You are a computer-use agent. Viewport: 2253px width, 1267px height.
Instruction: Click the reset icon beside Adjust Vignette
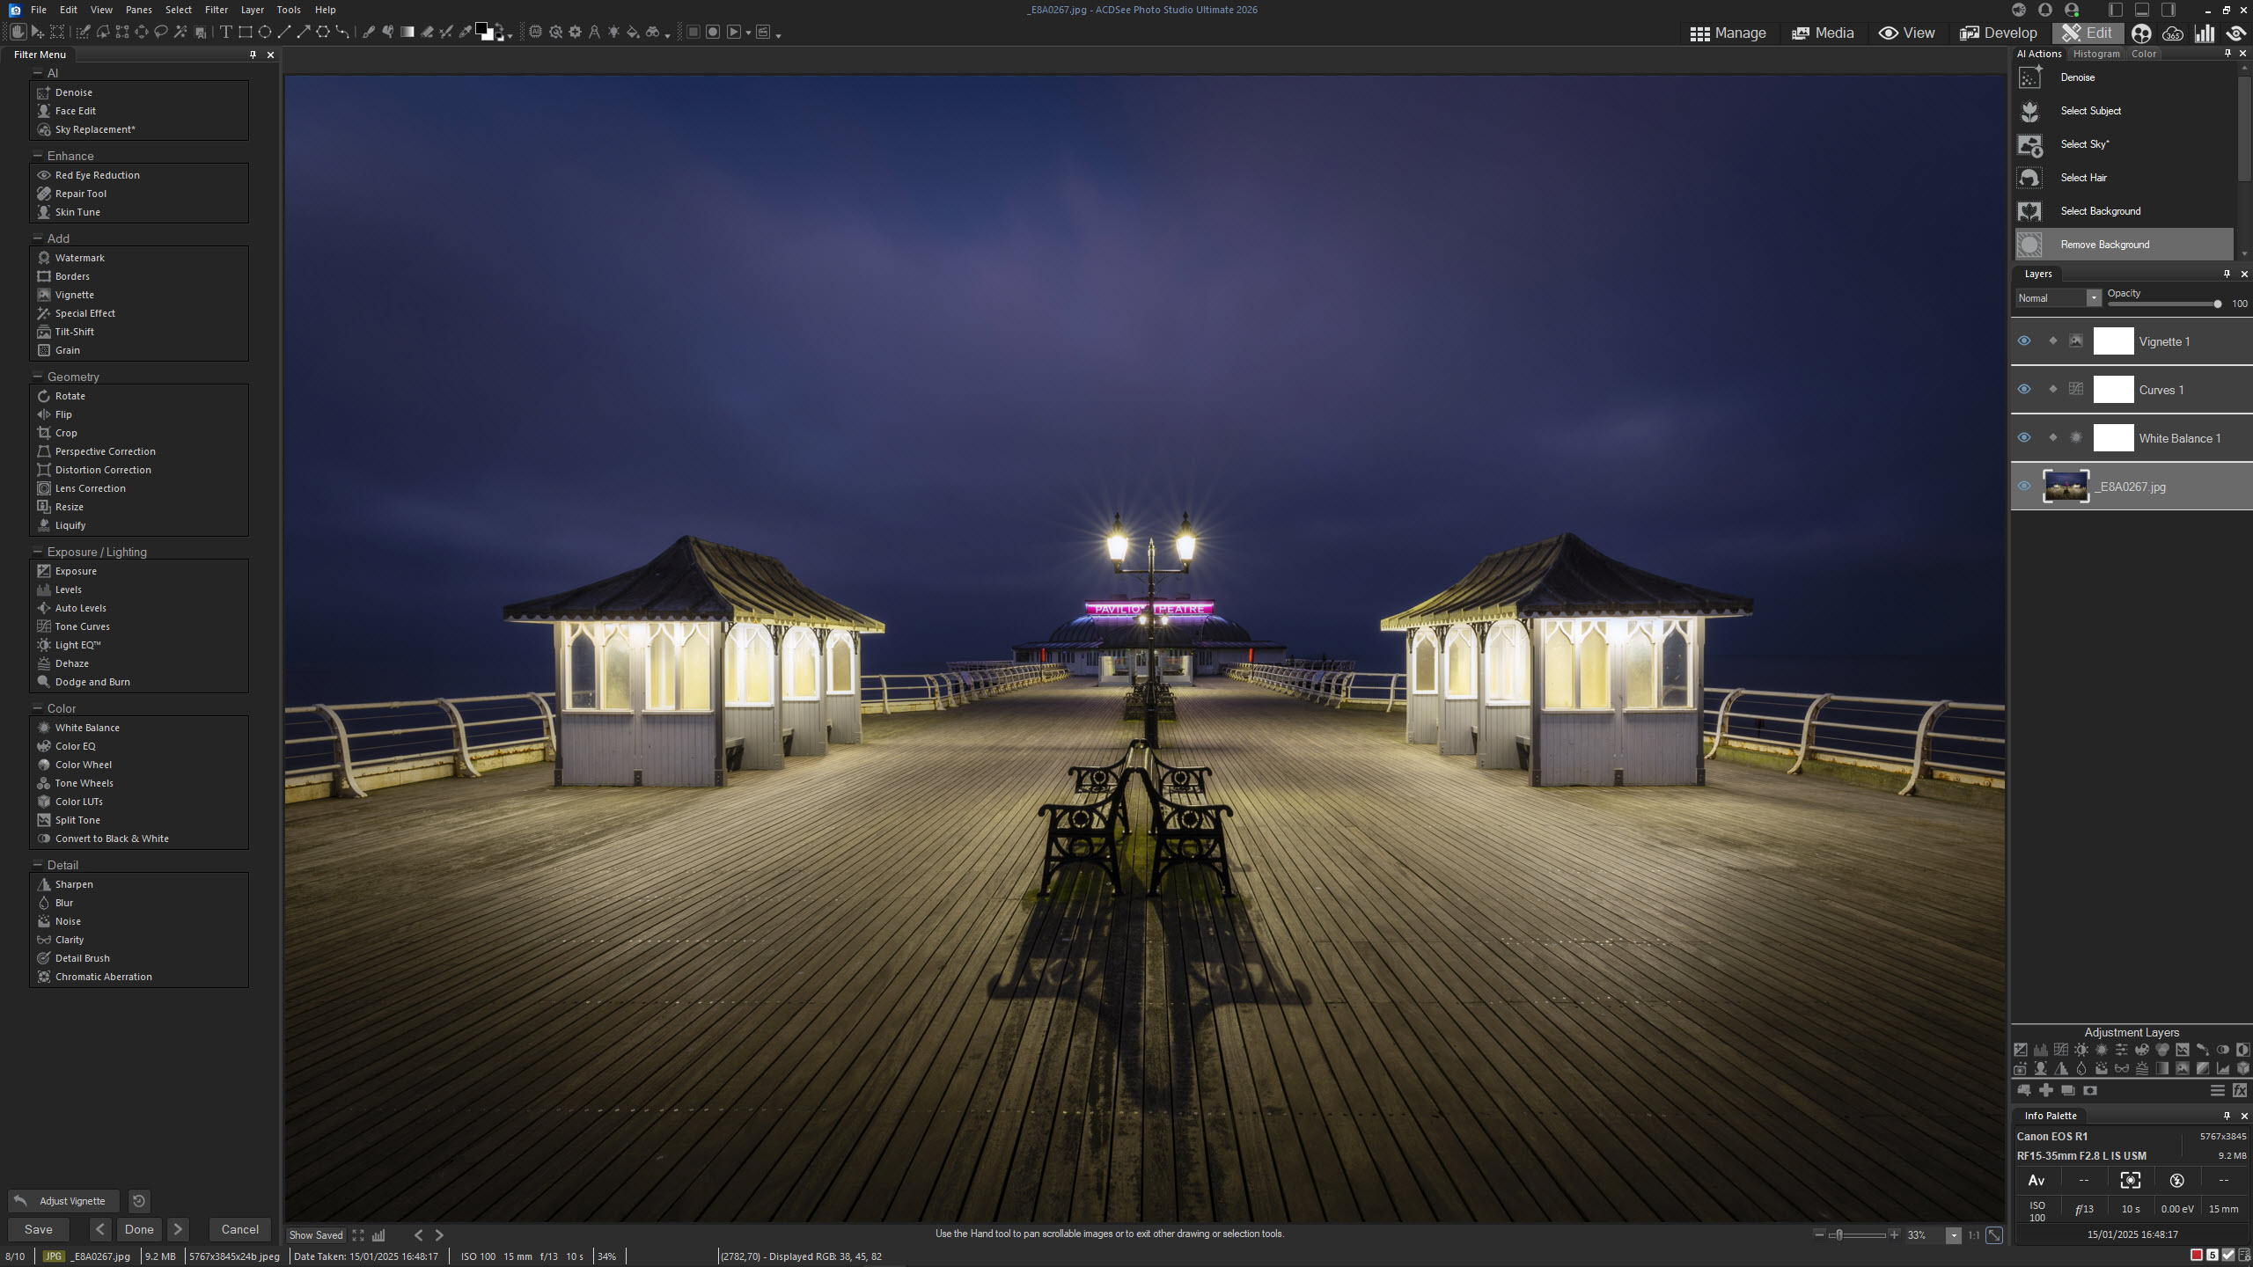(139, 1201)
